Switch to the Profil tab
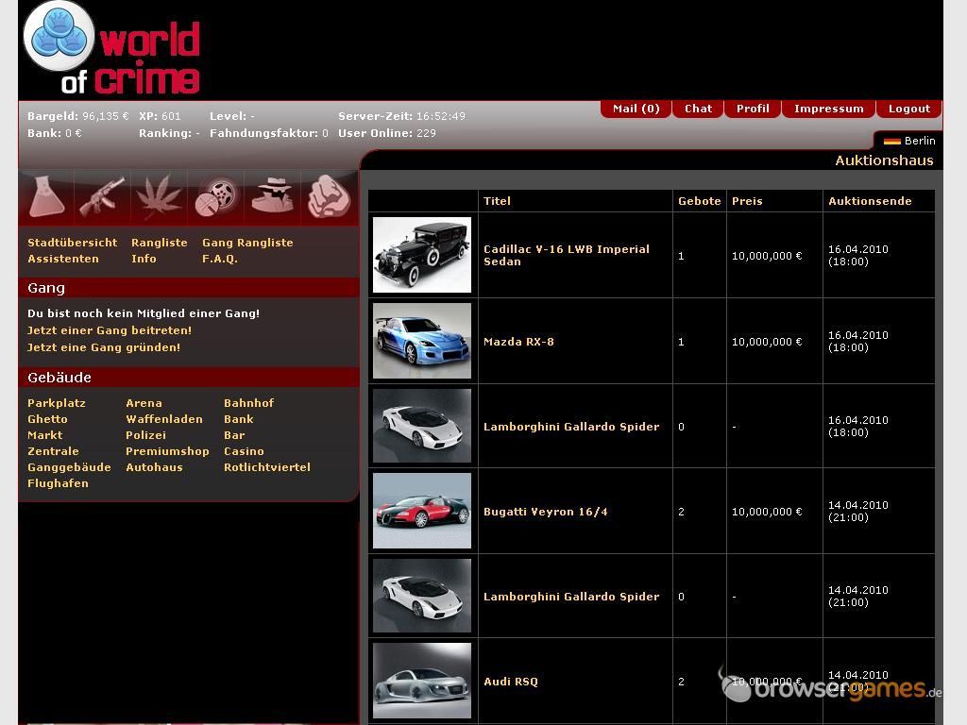Screen dimensions: 967x725 tap(753, 109)
